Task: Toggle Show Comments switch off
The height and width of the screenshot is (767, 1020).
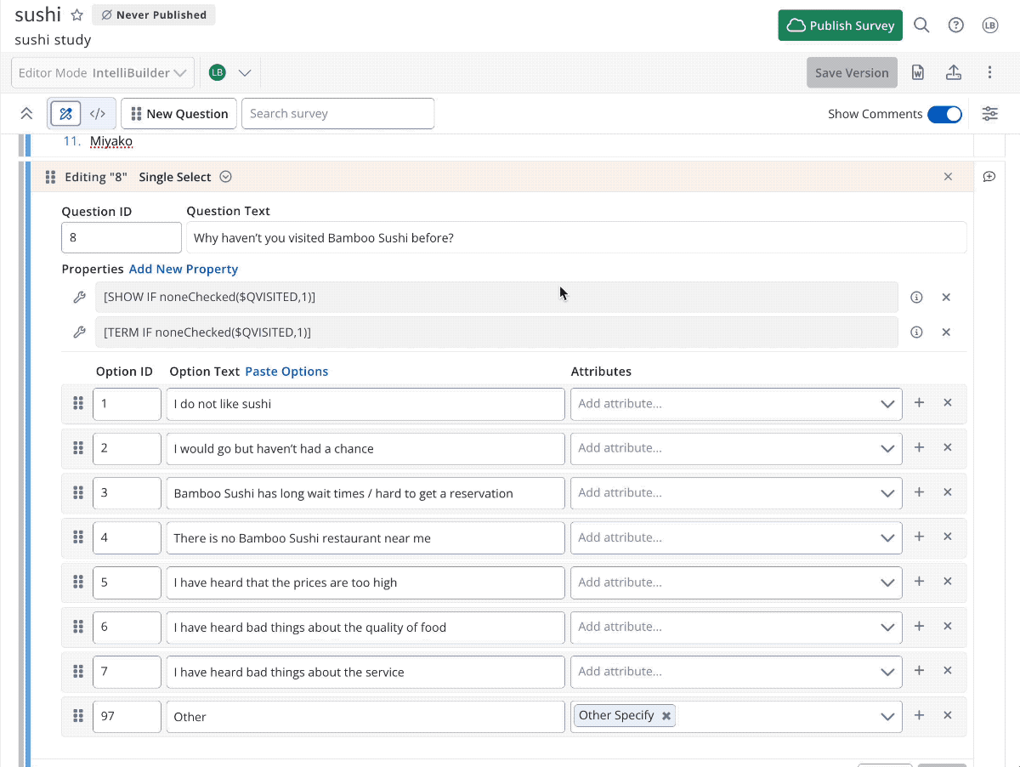Action: pyautogui.click(x=944, y=114)
